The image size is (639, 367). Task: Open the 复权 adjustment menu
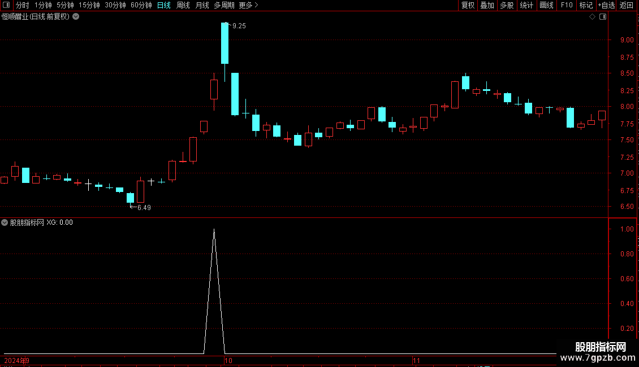pos(468,5)
